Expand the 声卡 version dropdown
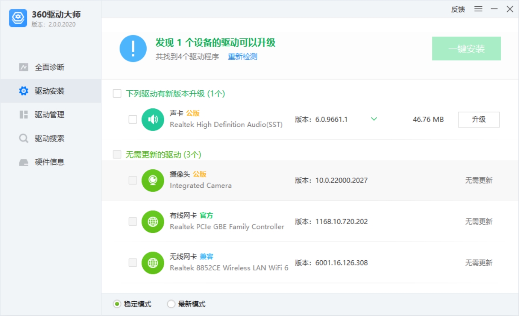The height and width of the screenshot is (316, 519). click(x=374, y=119)
